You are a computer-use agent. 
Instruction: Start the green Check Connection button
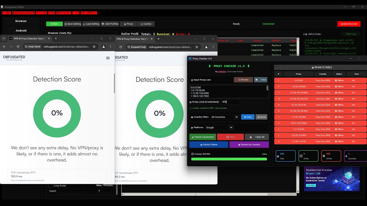(x=203, y=137)
